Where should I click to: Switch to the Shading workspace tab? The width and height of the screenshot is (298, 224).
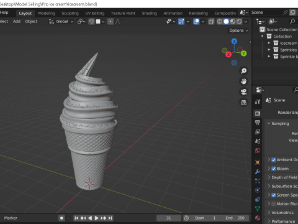tap(149, 13)
